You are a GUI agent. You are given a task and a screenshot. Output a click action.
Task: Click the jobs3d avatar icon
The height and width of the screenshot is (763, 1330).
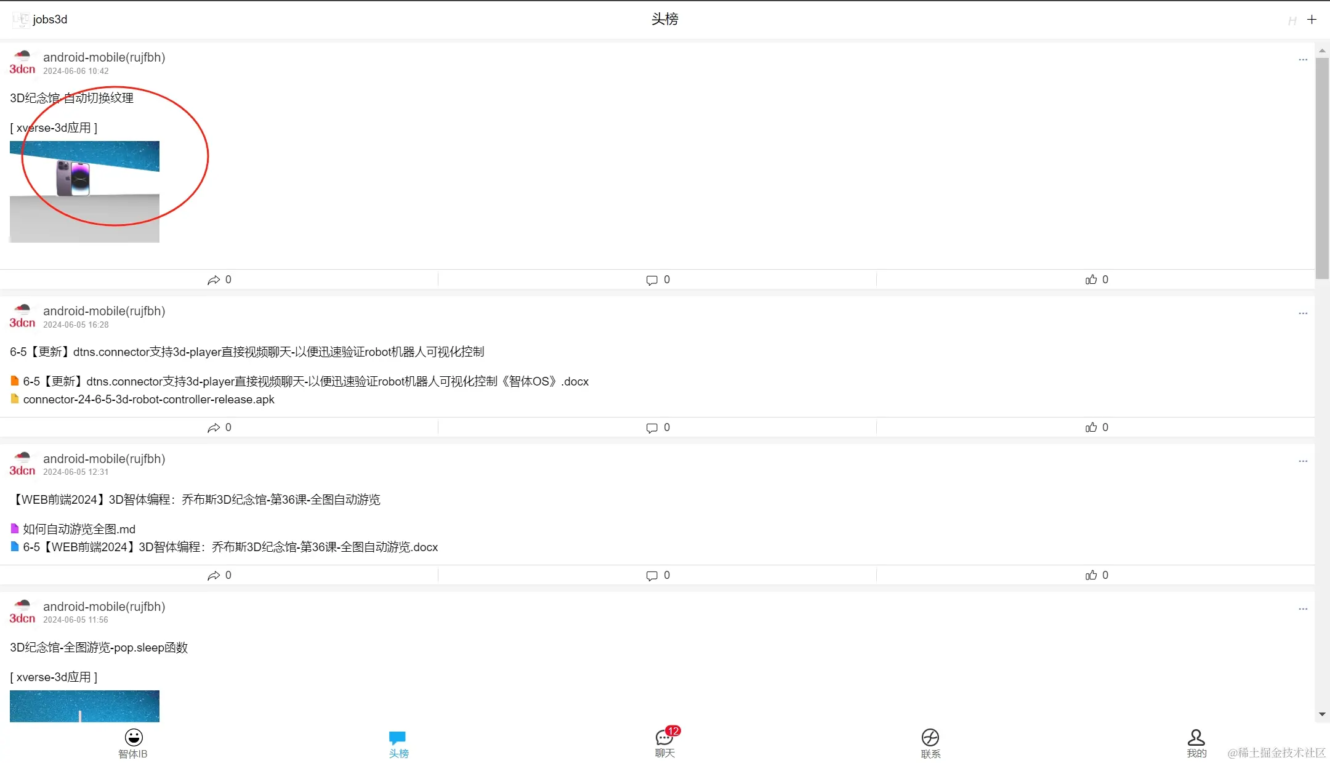21,20
